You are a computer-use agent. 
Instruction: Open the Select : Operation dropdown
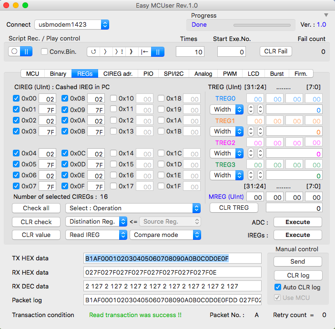pyautogui.click(x=133, y=208)
